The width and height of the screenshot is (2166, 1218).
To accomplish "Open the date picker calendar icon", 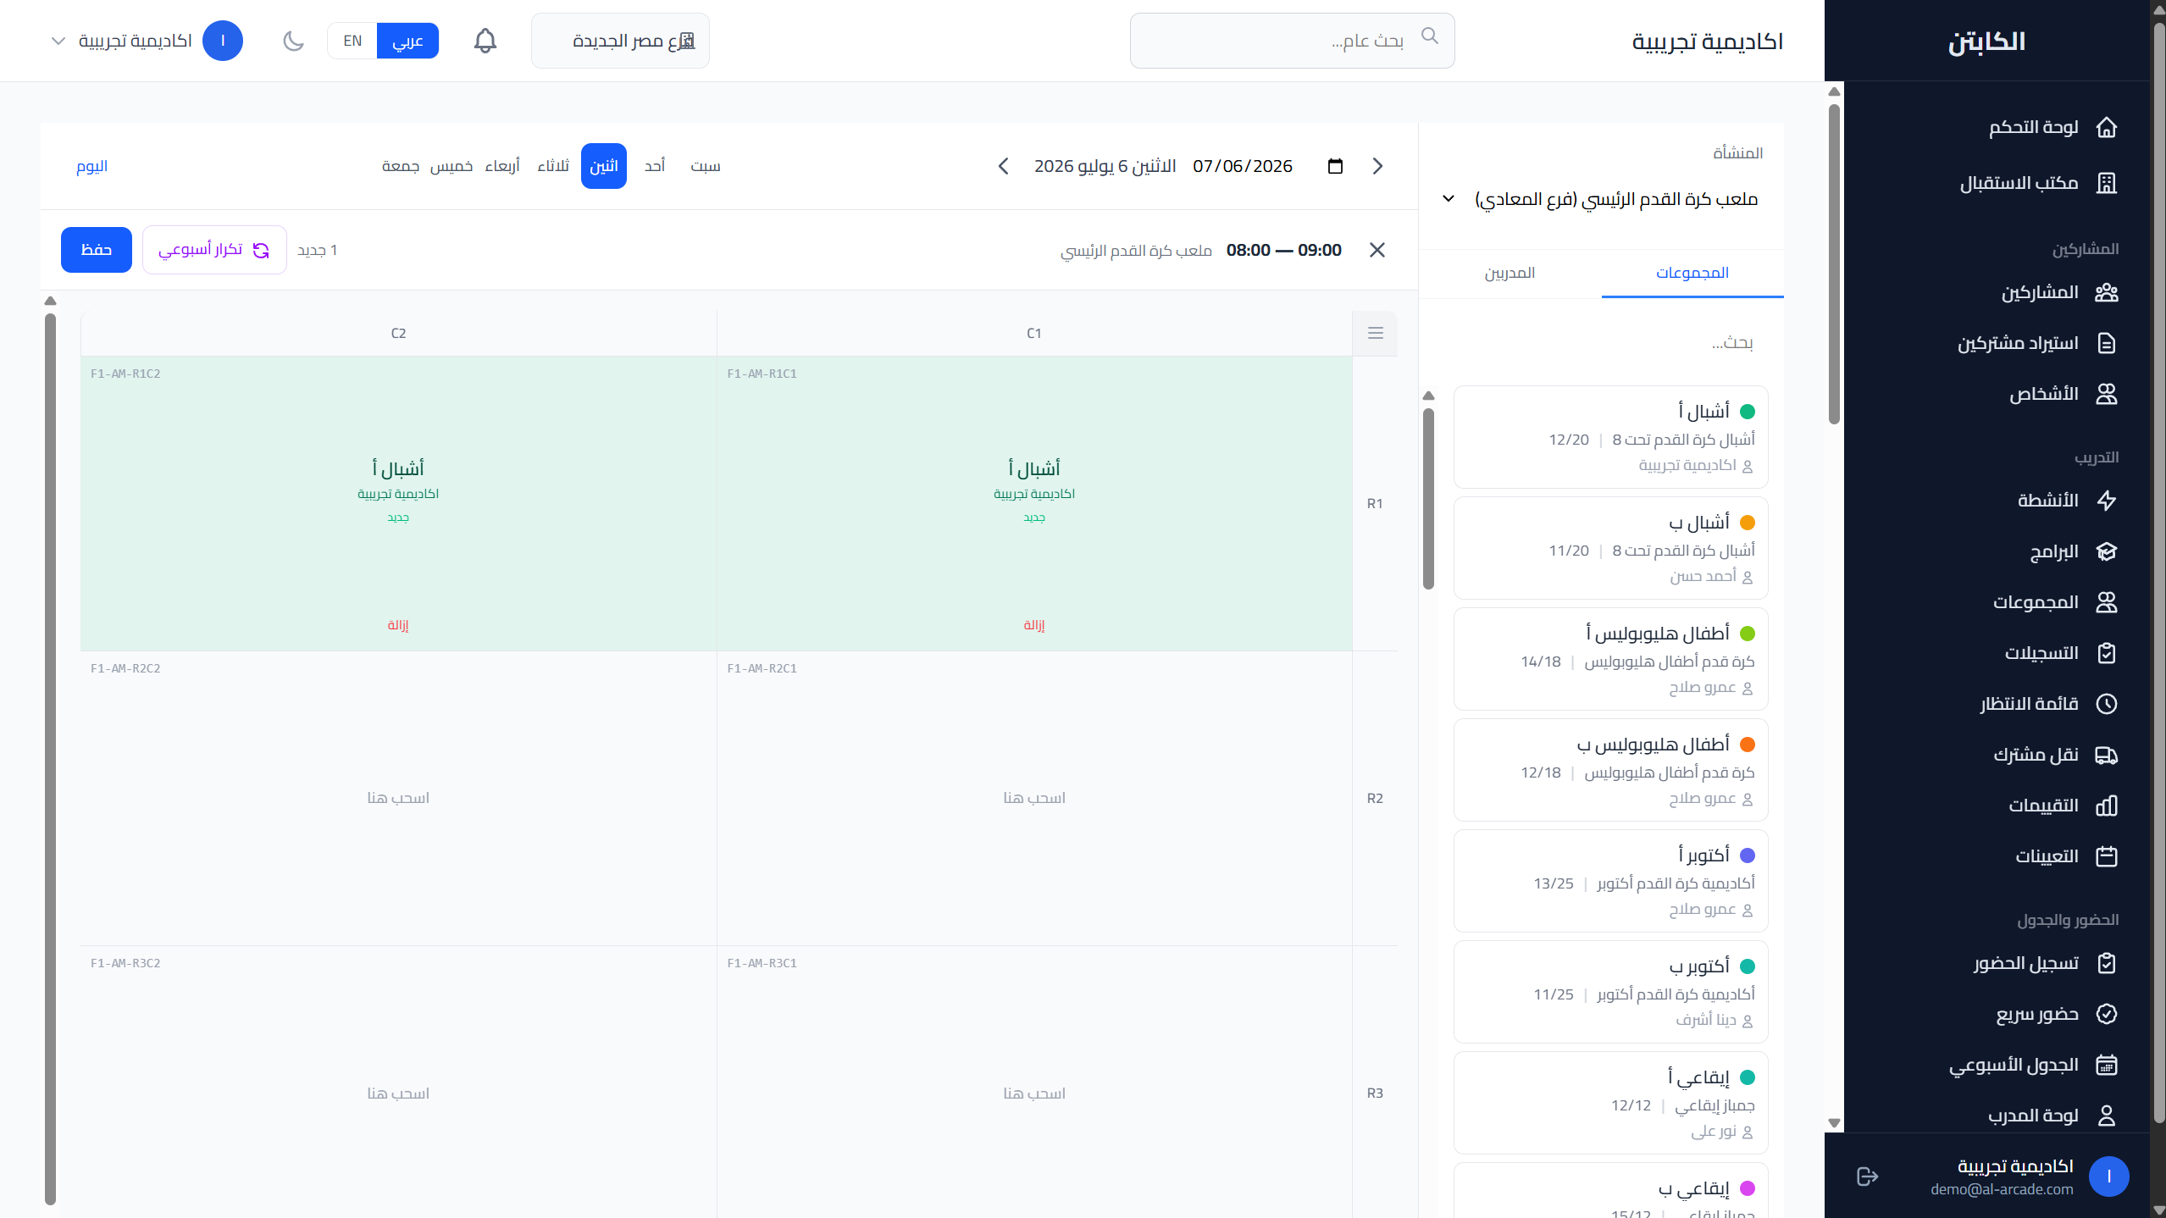I will [1335, 166].
